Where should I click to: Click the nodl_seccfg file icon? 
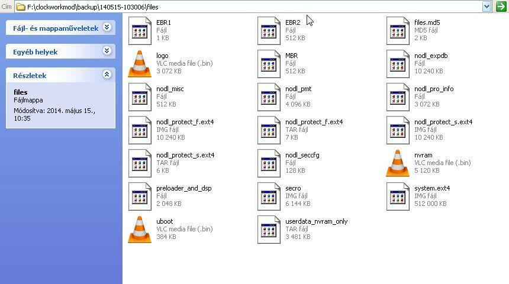point(269,163)
